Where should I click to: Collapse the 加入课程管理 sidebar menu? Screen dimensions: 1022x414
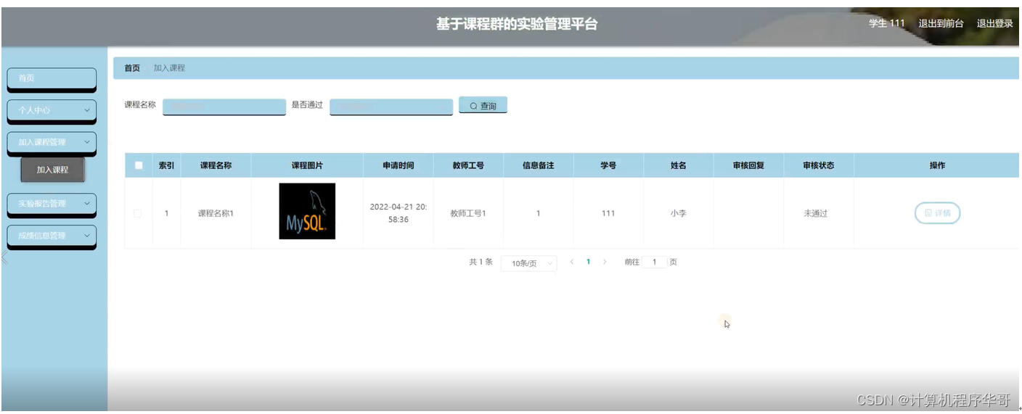point(52,142)
